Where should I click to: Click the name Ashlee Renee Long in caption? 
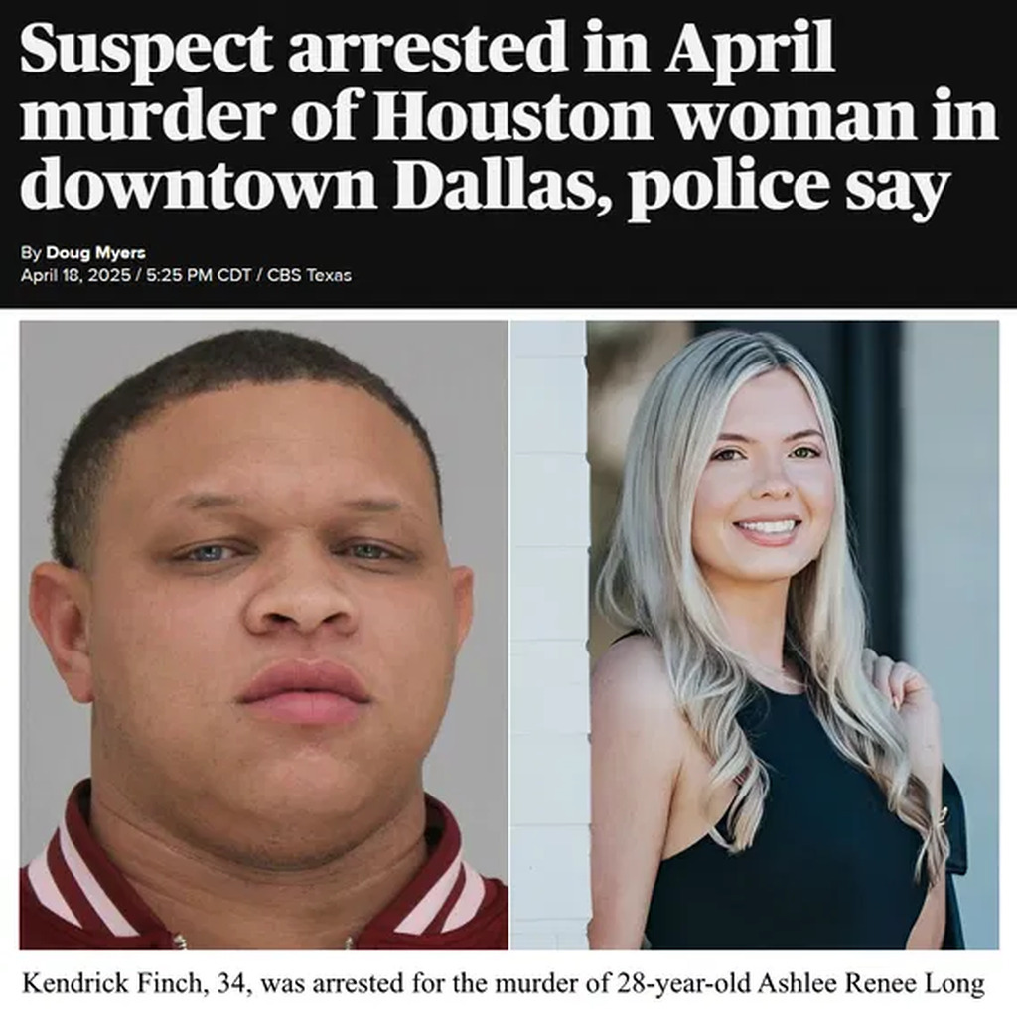pos(871,984)
